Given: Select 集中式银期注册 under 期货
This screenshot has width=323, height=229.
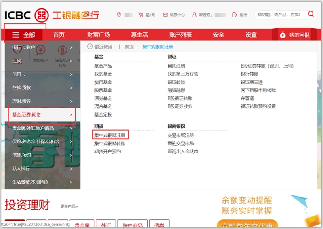Looking at the screenshot, I should 110,135.
